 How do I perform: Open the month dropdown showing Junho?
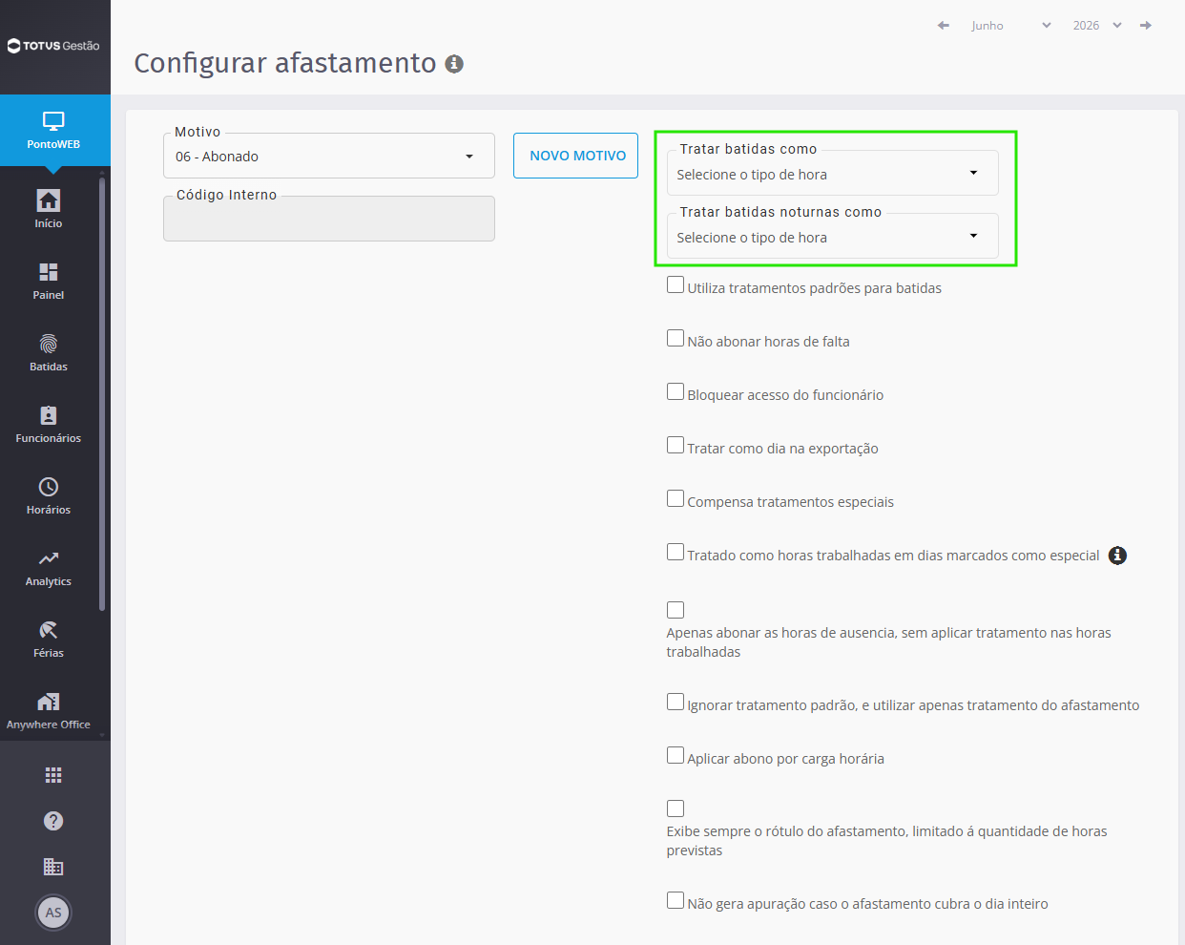point(1010,26)
